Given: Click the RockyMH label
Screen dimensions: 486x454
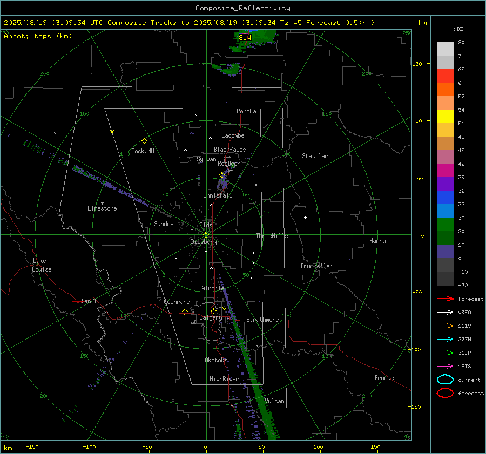Looking at the screenshot, I should (143, 151).
